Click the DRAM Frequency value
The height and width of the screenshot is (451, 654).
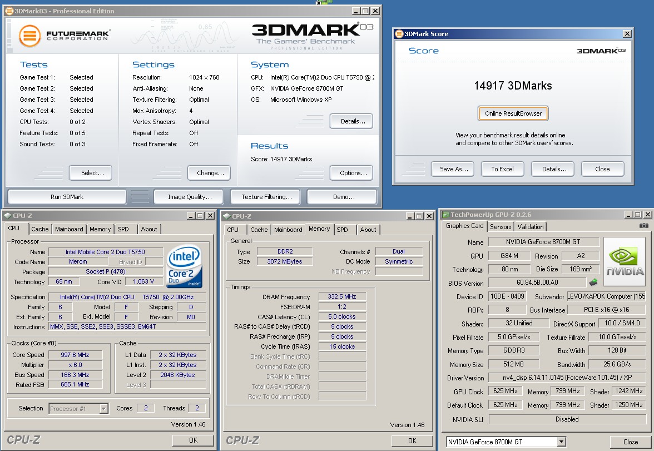click(x=342, y=296)
